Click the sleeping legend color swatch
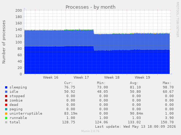The height and width of the screenshot is (135, 181). pyautogui.click(x=6, y=87)
